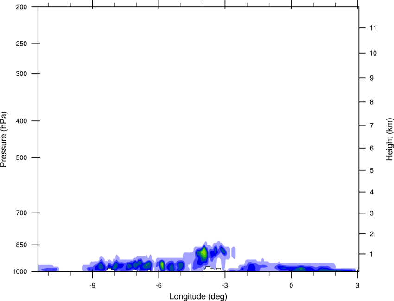Click the 3 longitude tick label
The image size is (394, 301).
coord(357,286)
